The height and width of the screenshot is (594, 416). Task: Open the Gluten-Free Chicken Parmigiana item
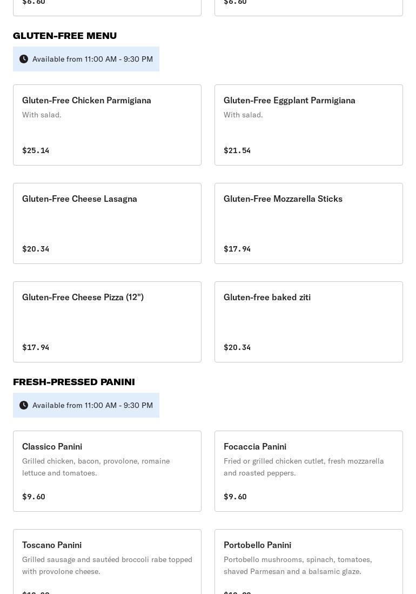[107, 125]
